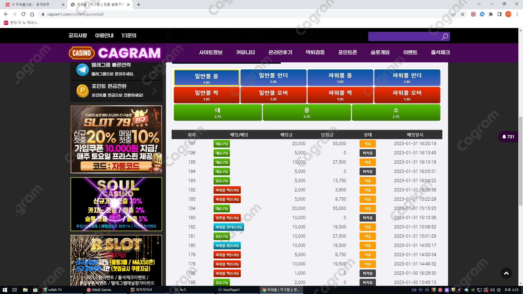Click the Chrome home icon
The height and width of the screenshot is (294, 523).
pos(32,14)
